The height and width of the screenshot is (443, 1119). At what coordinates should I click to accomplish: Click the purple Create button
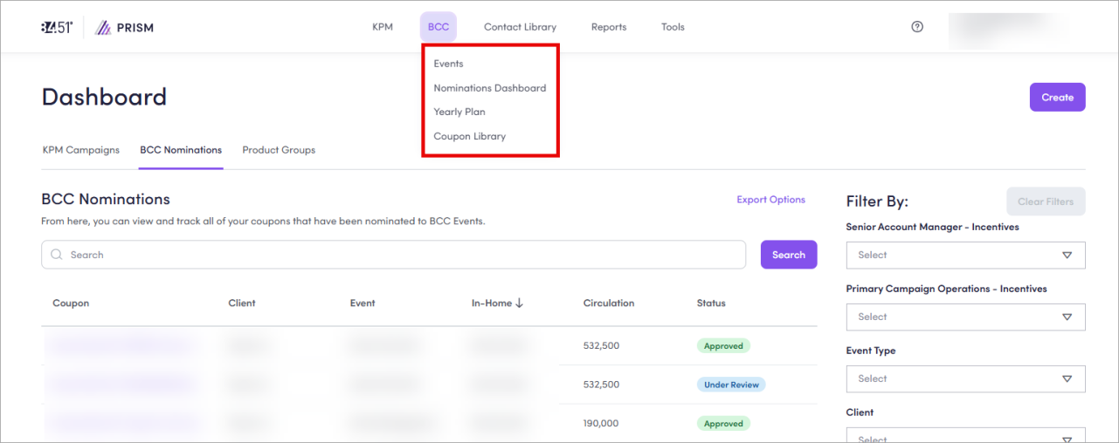point(1057,98)
